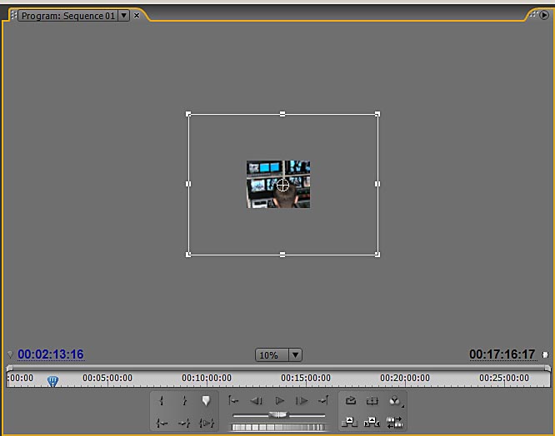555x436 pixels.
Task: Toggle Safe Margins display
Action: [x=372, y=401]
